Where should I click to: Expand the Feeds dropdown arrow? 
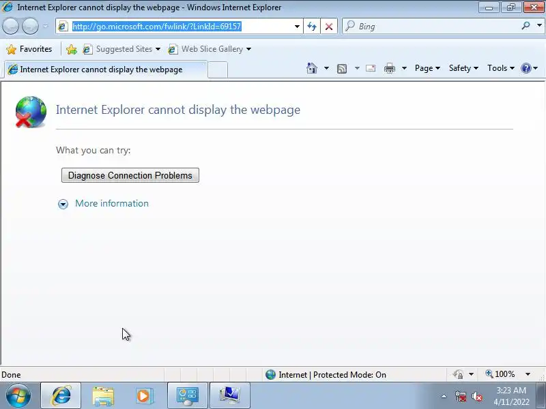pyautogui.click(x=357, y=68)
